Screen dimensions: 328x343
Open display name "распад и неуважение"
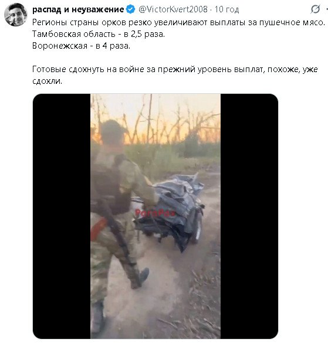78,9
